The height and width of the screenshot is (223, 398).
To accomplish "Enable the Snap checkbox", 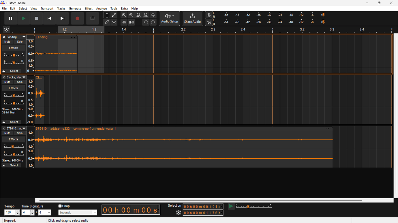I will point(60,206).
